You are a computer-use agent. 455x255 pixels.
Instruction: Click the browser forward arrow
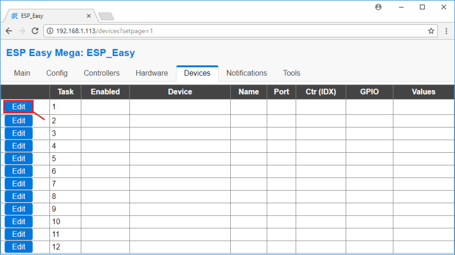click(22, 31)
